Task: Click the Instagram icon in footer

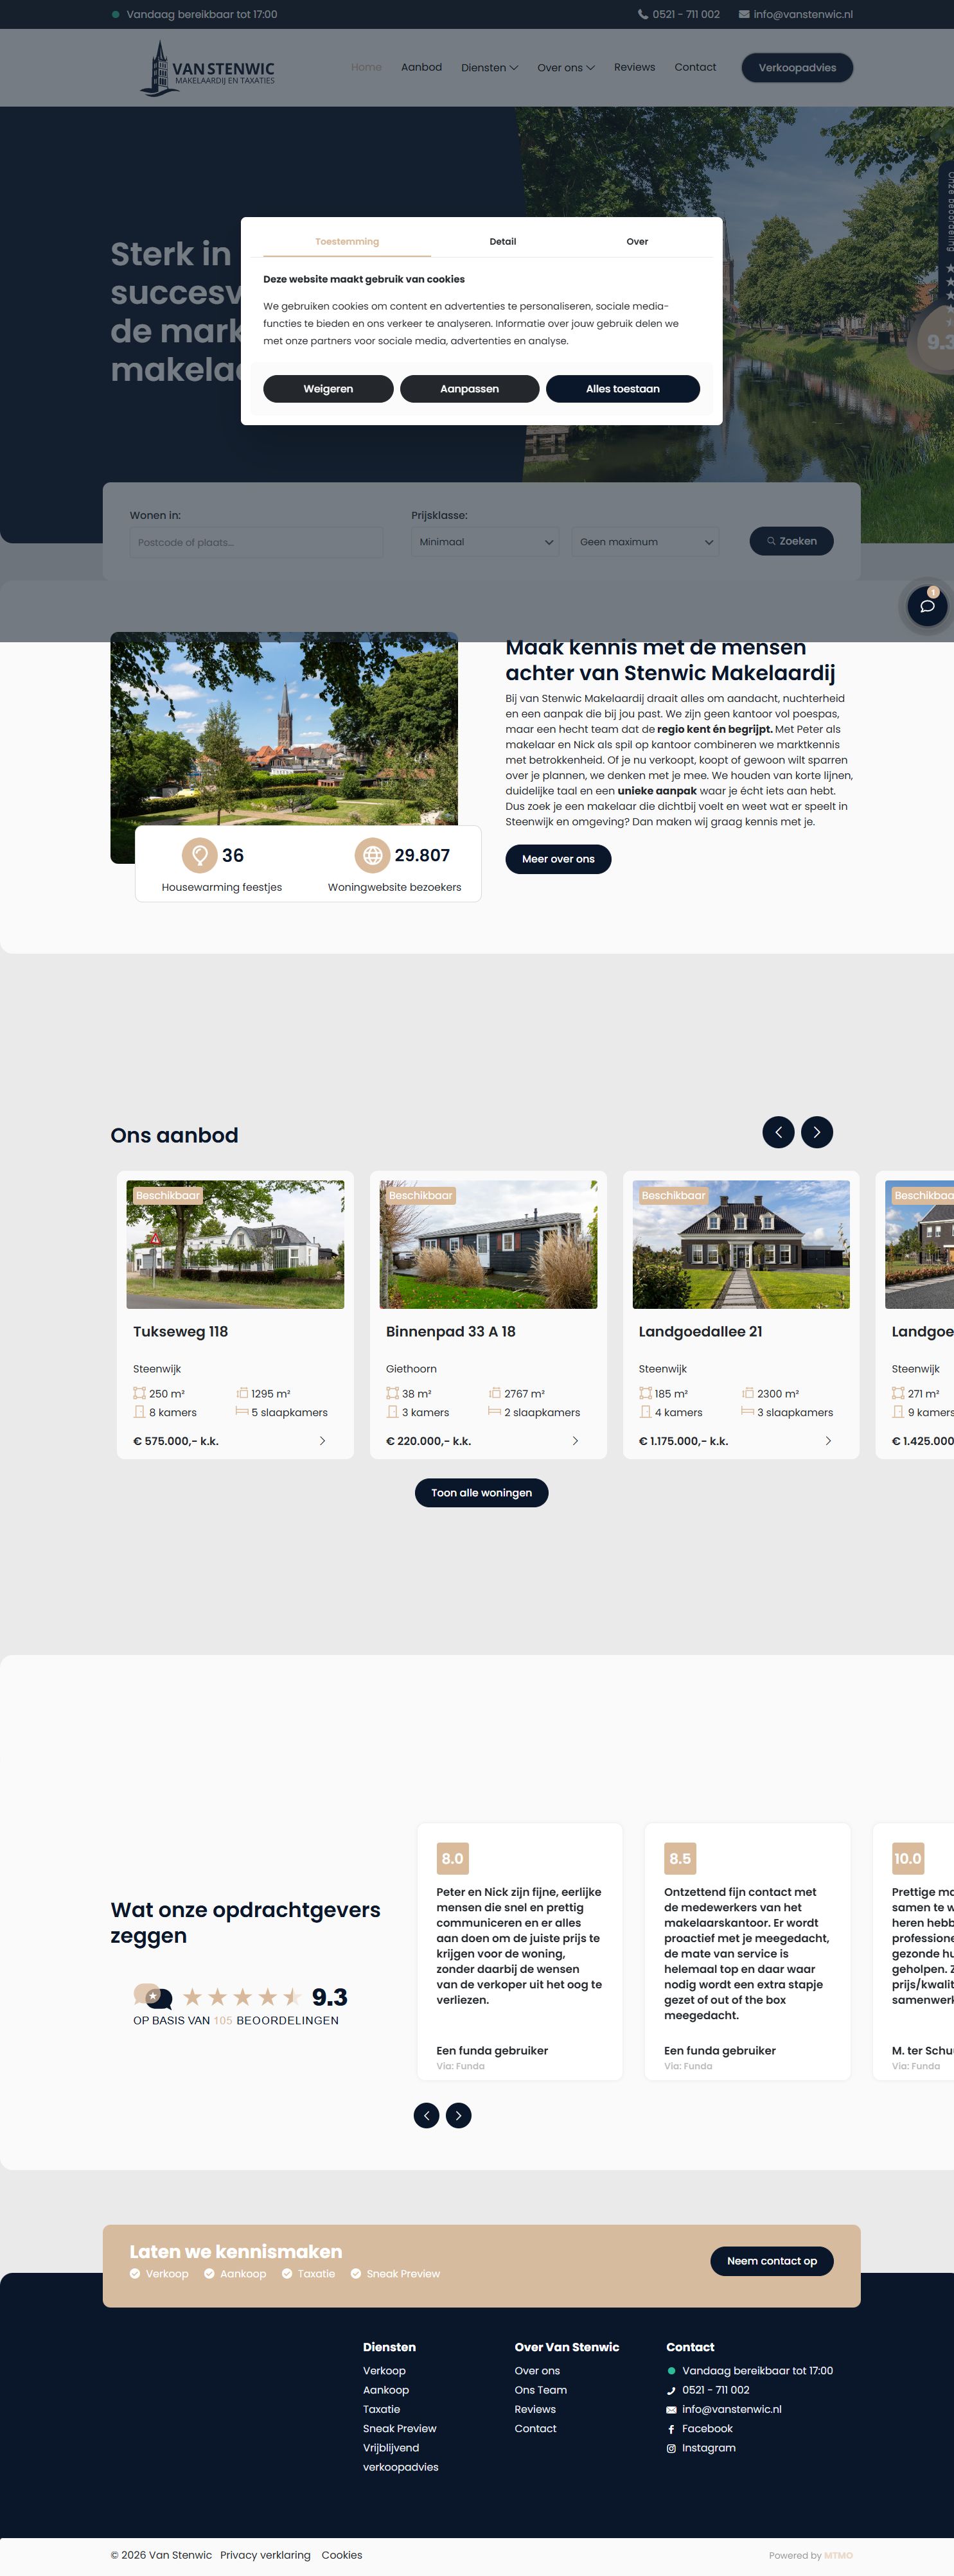Action: (671, 2448)
